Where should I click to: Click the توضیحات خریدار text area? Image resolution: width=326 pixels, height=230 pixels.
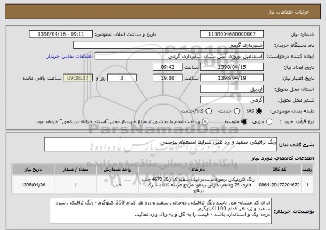click(x=161, y=211)
